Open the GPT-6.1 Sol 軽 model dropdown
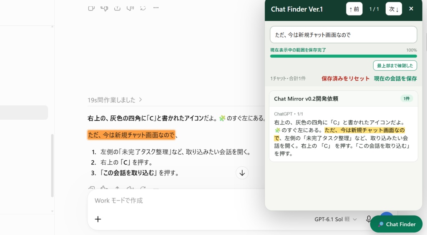 (x=336, y=219)
